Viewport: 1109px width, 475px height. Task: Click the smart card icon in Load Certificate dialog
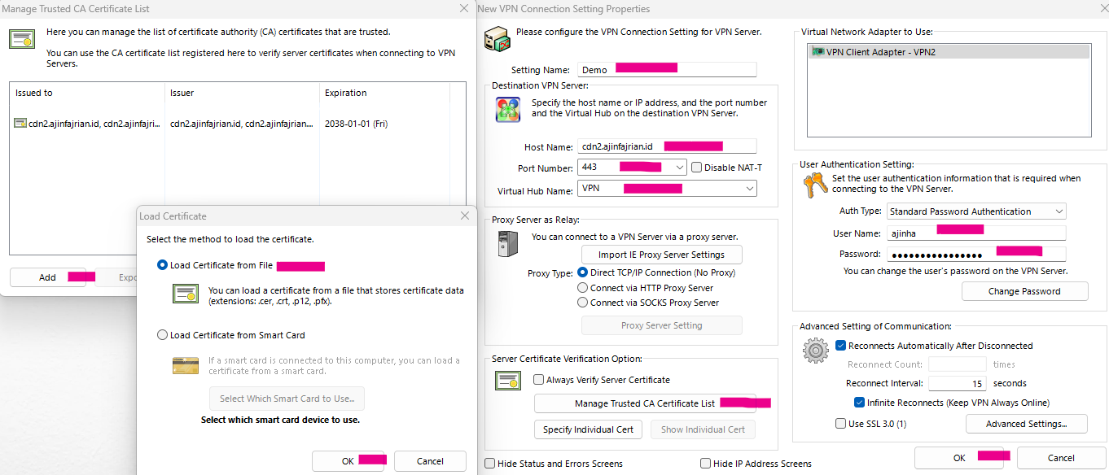tap(186, 366)
